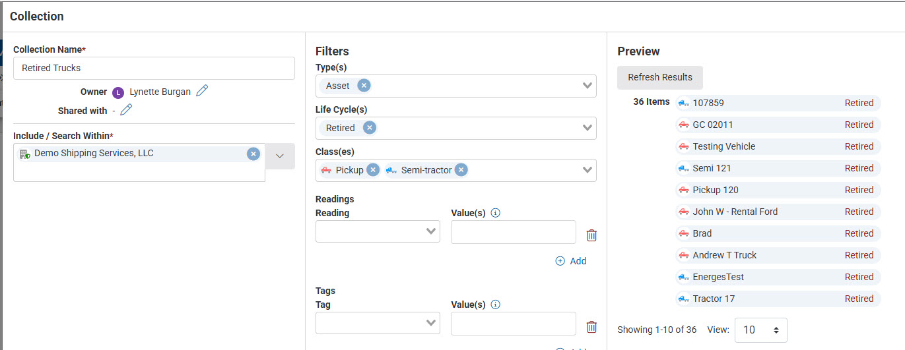The width and height of the screenshot is (905, 350).
Task: Expand the Include / Search Within dropdown
Action: [280, 156]
